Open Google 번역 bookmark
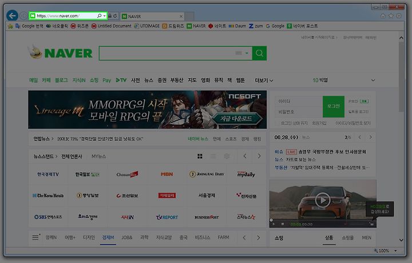Image resolution: width=412 pixels, height=263 pixels. pyautogui.click(x=29, y=26)
